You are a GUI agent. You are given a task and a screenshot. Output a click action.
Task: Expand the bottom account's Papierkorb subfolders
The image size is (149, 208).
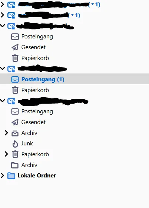point(6,154)
